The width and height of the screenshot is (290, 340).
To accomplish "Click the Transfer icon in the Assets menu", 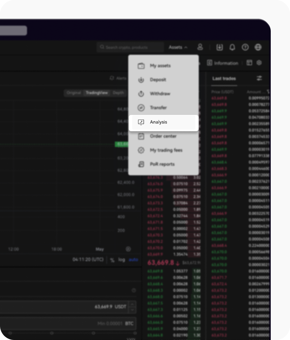I will click(x=141, y=108).
